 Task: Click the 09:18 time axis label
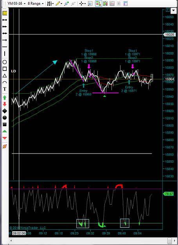pyautogui.click(x=59, y=233)
